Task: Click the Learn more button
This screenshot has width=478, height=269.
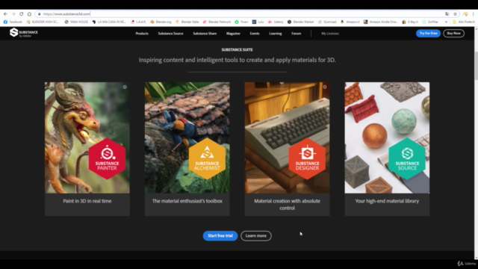Action: (255, 236)
